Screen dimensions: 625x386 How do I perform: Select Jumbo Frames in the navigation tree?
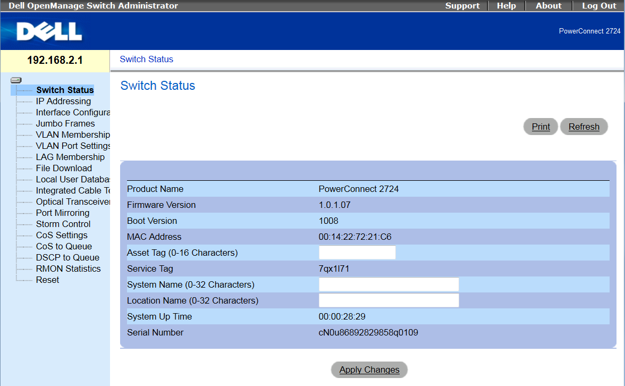(65, 123)
